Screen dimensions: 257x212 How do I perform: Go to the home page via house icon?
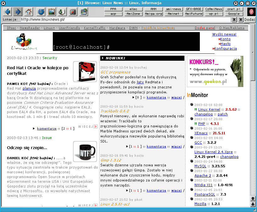tap(29, 12)
